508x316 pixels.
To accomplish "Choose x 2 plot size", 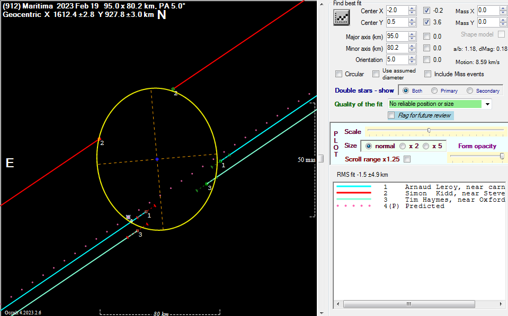I will [403, 146].
